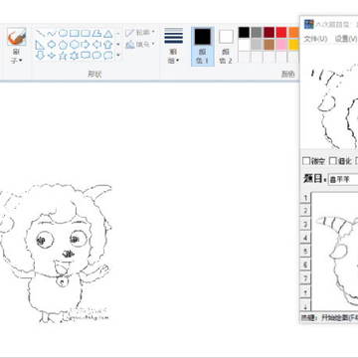Select the Color 2 background button
Screen dimensions: 358x358
[226, 46]
